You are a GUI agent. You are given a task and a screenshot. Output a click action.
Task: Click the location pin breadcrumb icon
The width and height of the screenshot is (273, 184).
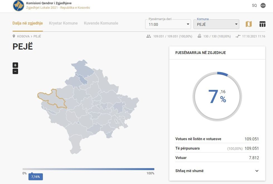pos(14,36)
